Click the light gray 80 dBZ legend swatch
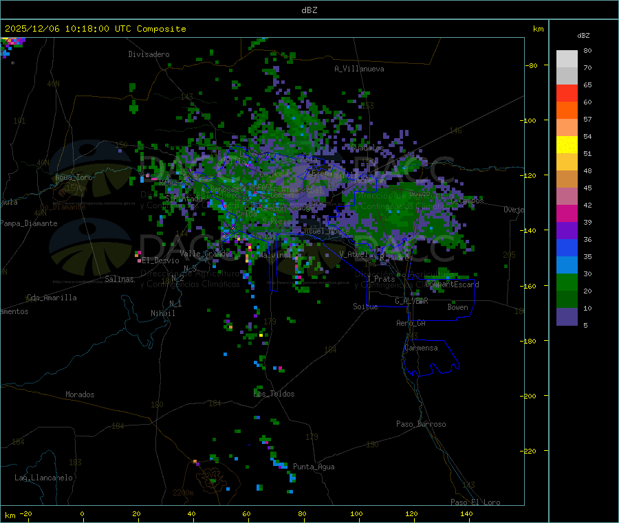The height and width of the screenshot is (523, 619). 567,59
